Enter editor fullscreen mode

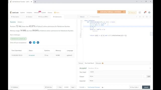pyautogui.click(x=150, y=17)
